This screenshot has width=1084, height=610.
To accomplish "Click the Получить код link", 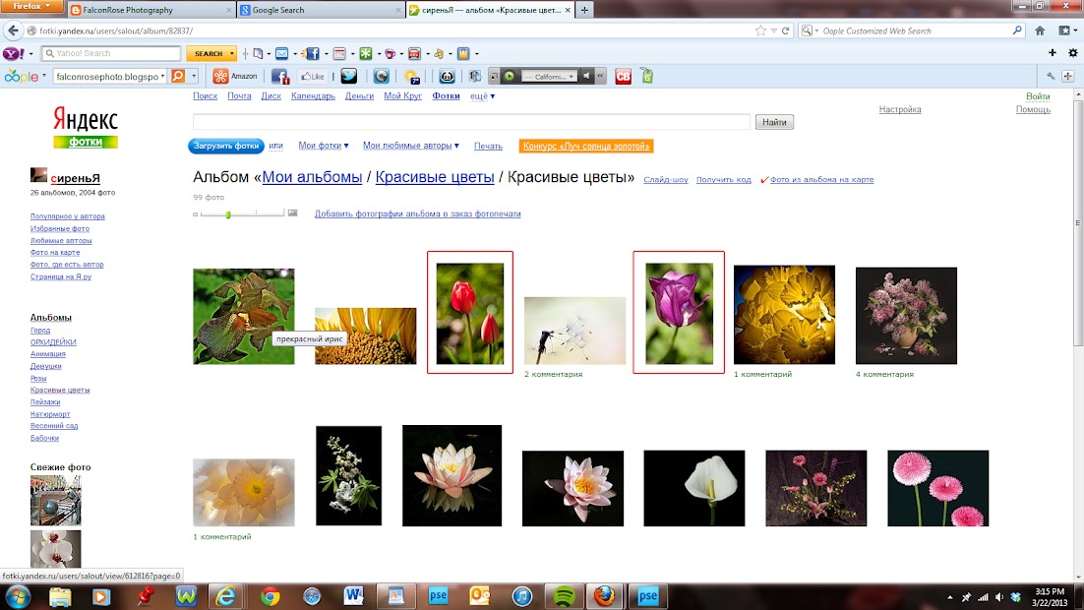I will pos(723,180).
